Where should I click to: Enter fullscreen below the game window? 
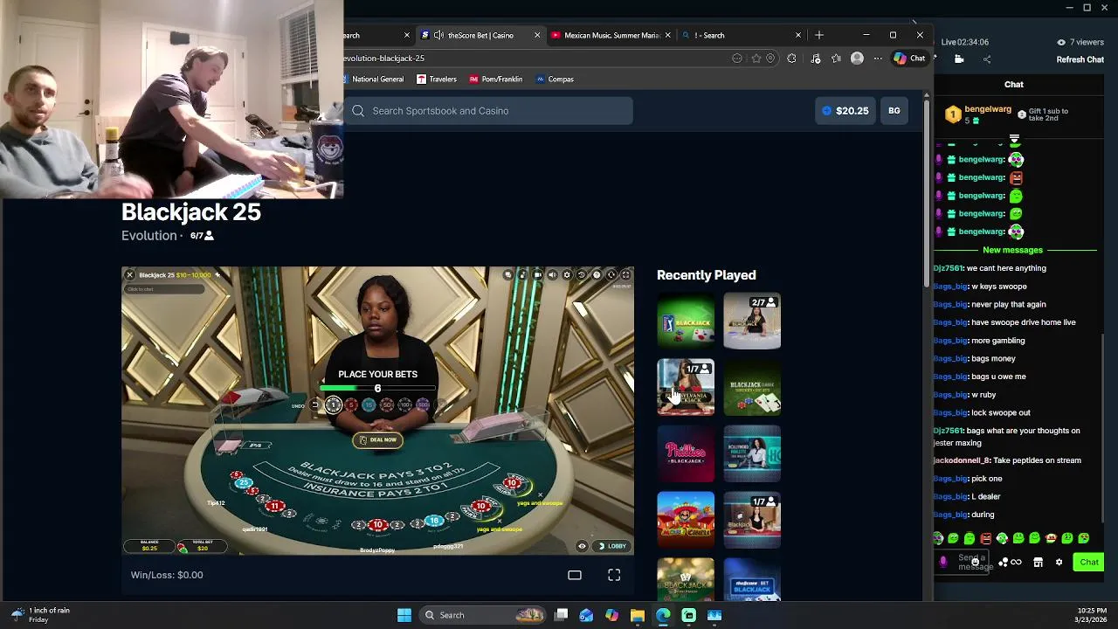click(x=614, y=575)
